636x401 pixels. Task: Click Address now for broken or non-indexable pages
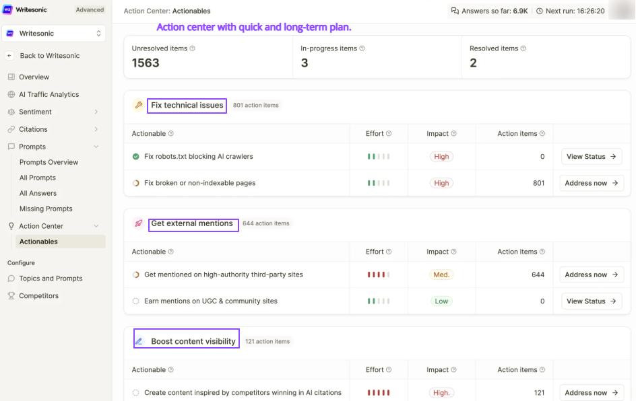pyautogui.click(x=591, y=183)
